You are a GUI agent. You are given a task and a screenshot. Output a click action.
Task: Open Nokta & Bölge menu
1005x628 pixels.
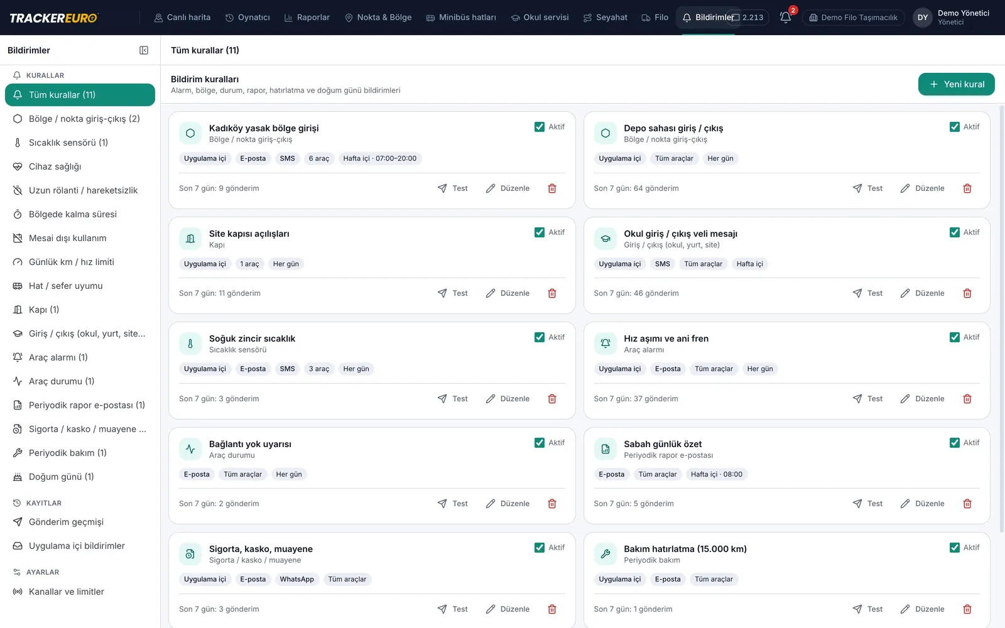tap(378, 18)
